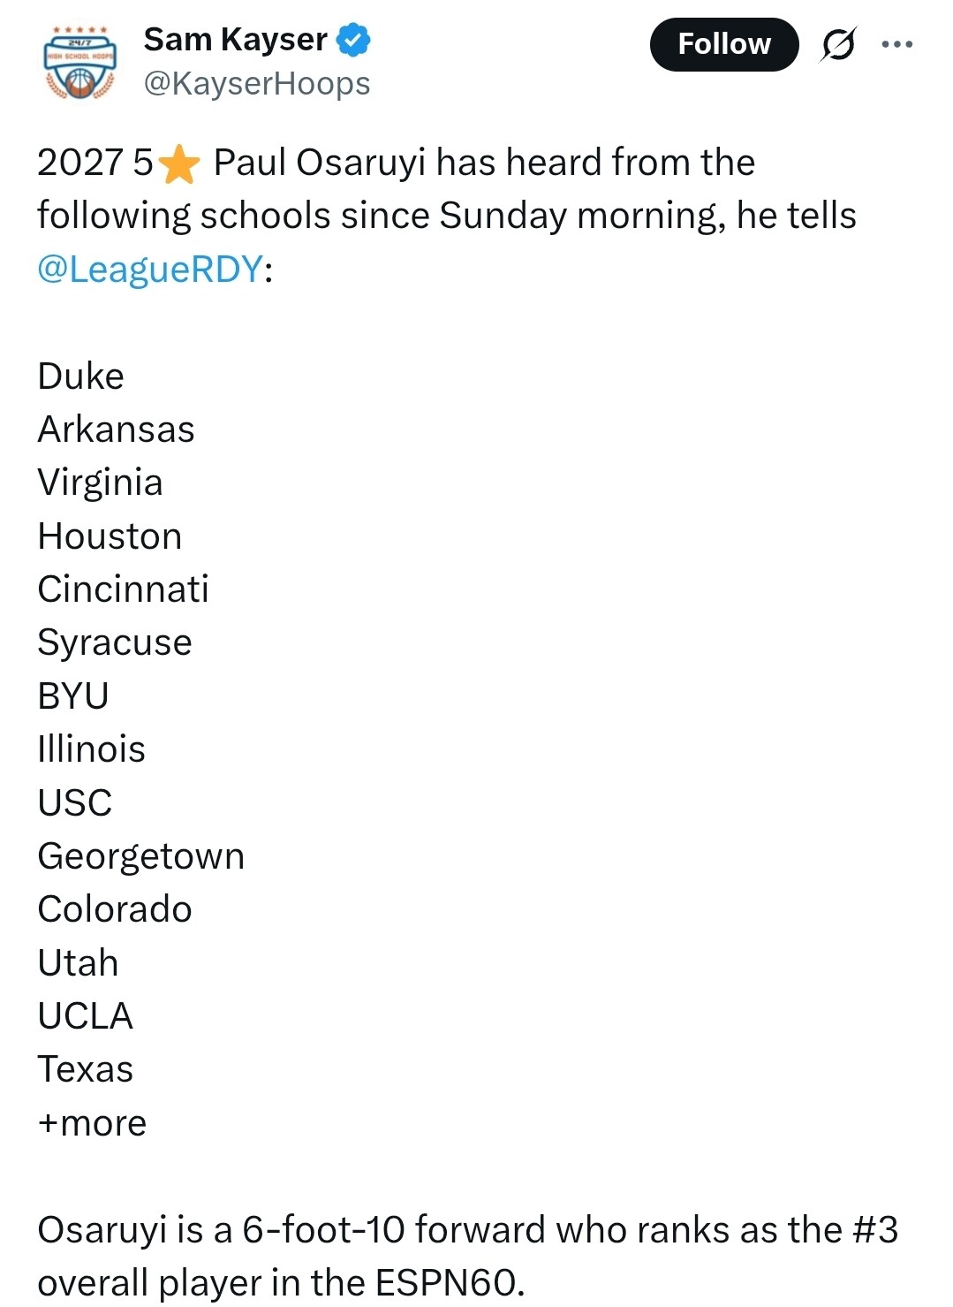Open the @KayserHoops handle
Image resolution: width=953 pixels, height=1307 pixels.
tap(256, 84)
